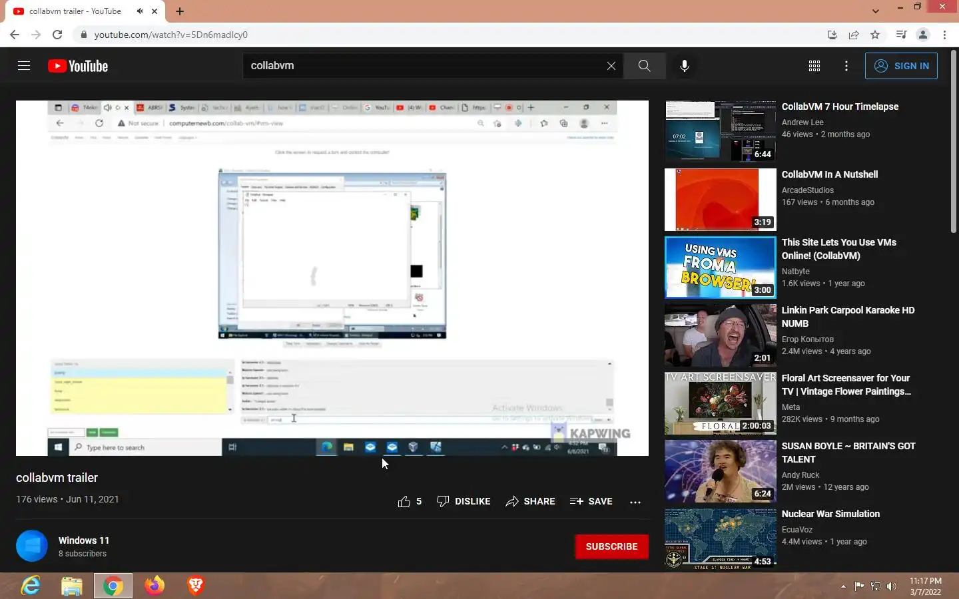Open File Explorer from the taskbar
This screenshot has width=959, height=599.
[x=72, y=586]
